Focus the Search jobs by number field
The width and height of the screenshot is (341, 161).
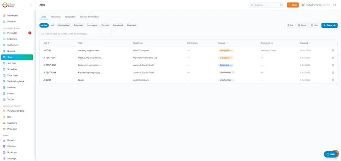75,34
